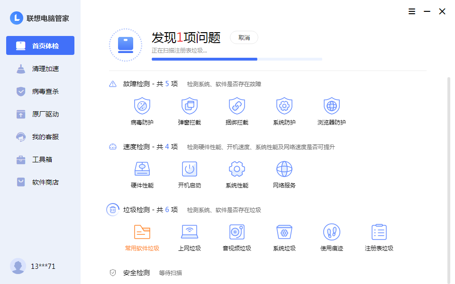Click the 速度检测 - 共 4 项 heading
The image size is (455, 284).
pos(150,147)
